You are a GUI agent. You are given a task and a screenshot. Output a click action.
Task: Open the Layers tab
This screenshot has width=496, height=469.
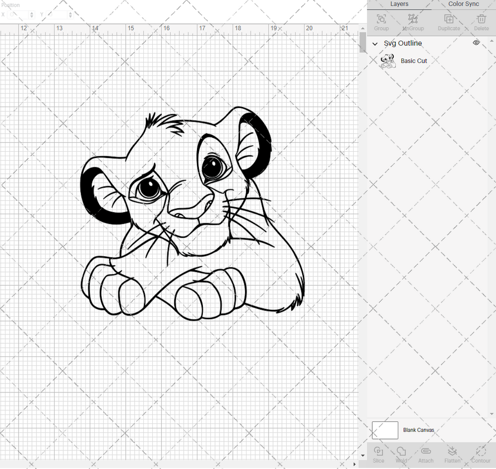tap(399, 4)
